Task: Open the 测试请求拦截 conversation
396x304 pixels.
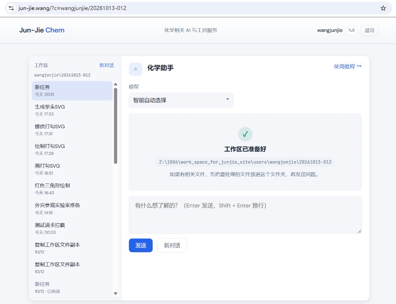Action: pos(72,229)
